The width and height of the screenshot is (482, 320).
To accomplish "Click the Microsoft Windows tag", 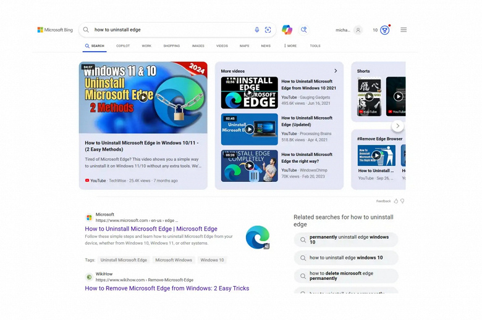I will click(x=174, y=260).
